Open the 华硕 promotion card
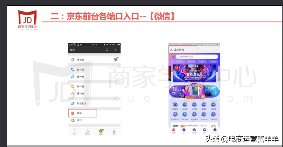The image size is (283, 147). (x=177, y=91)
